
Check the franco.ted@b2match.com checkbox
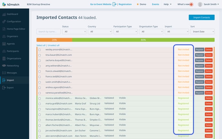click(x=39, y=77)
